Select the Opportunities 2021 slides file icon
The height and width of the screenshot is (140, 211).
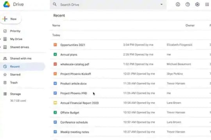(55, 45)
